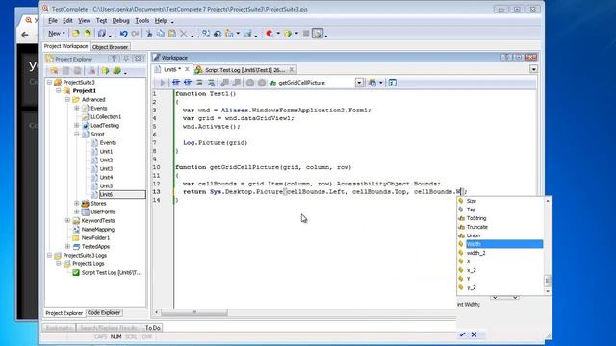
Task: Click the Run test suite icon
Action: (x=288, y=34)
